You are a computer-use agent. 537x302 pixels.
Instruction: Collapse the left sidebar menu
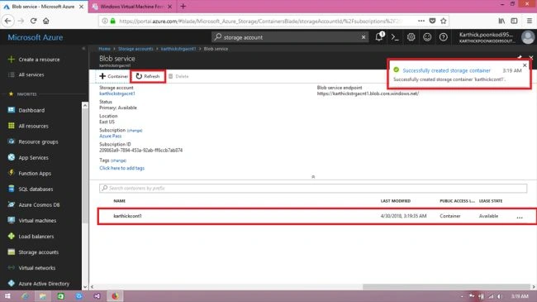[84, 49]
